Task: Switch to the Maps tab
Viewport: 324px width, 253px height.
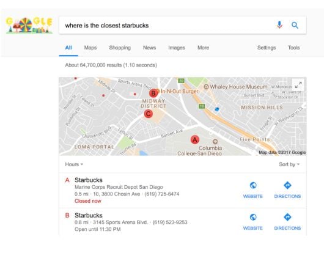Action: click(90, 48)
